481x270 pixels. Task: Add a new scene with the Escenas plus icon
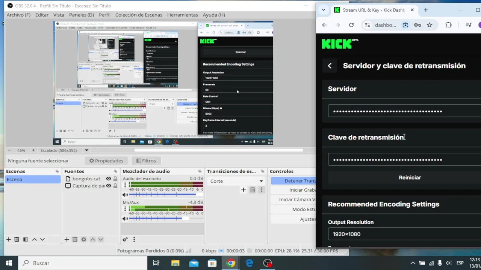(8, 239)
